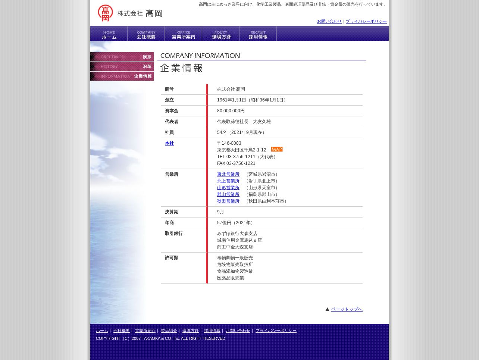Screen dimensions: 479x360
Task: Click the FAX 03-3756-1221 number
Action: (x=236, y=163)
